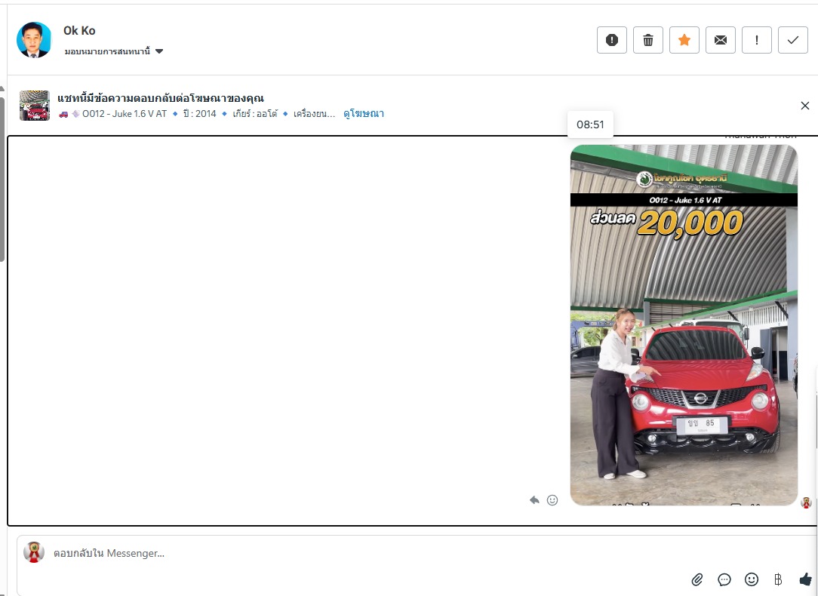Toggle the orange star follow-up button
The height and width of the screenshot is (596, 818).
coord(684,40)
